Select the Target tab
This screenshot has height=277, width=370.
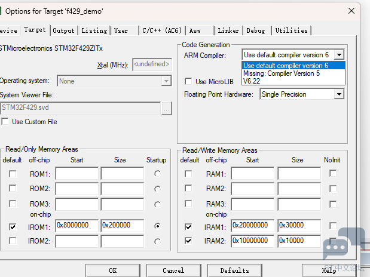pos(35,30)
